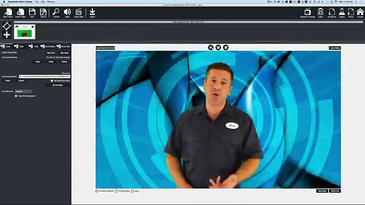
Task: Open Account via the house icon
Action: [360, 13]
